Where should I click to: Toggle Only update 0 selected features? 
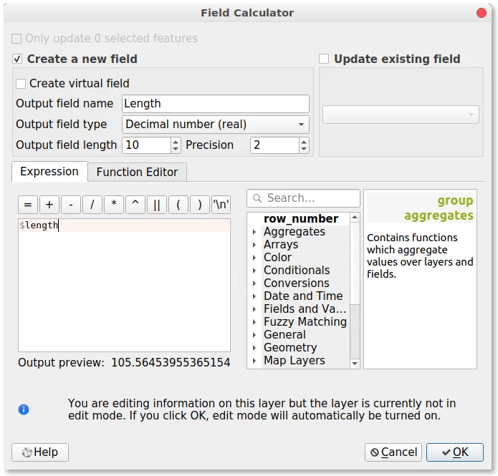[16, 39]
